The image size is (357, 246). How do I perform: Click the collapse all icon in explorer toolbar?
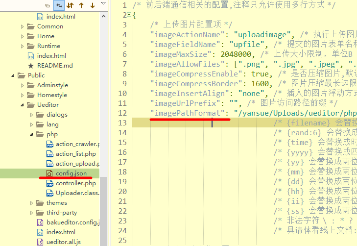pos(48,5)
